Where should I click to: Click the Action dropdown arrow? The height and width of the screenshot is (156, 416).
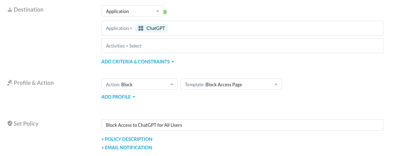(171, 85)
